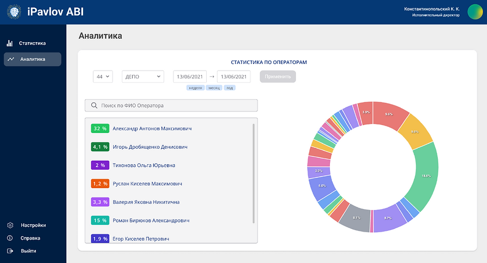Select the год period chip
The width and height of the screenshot is (487, 263).
[230, 88]
